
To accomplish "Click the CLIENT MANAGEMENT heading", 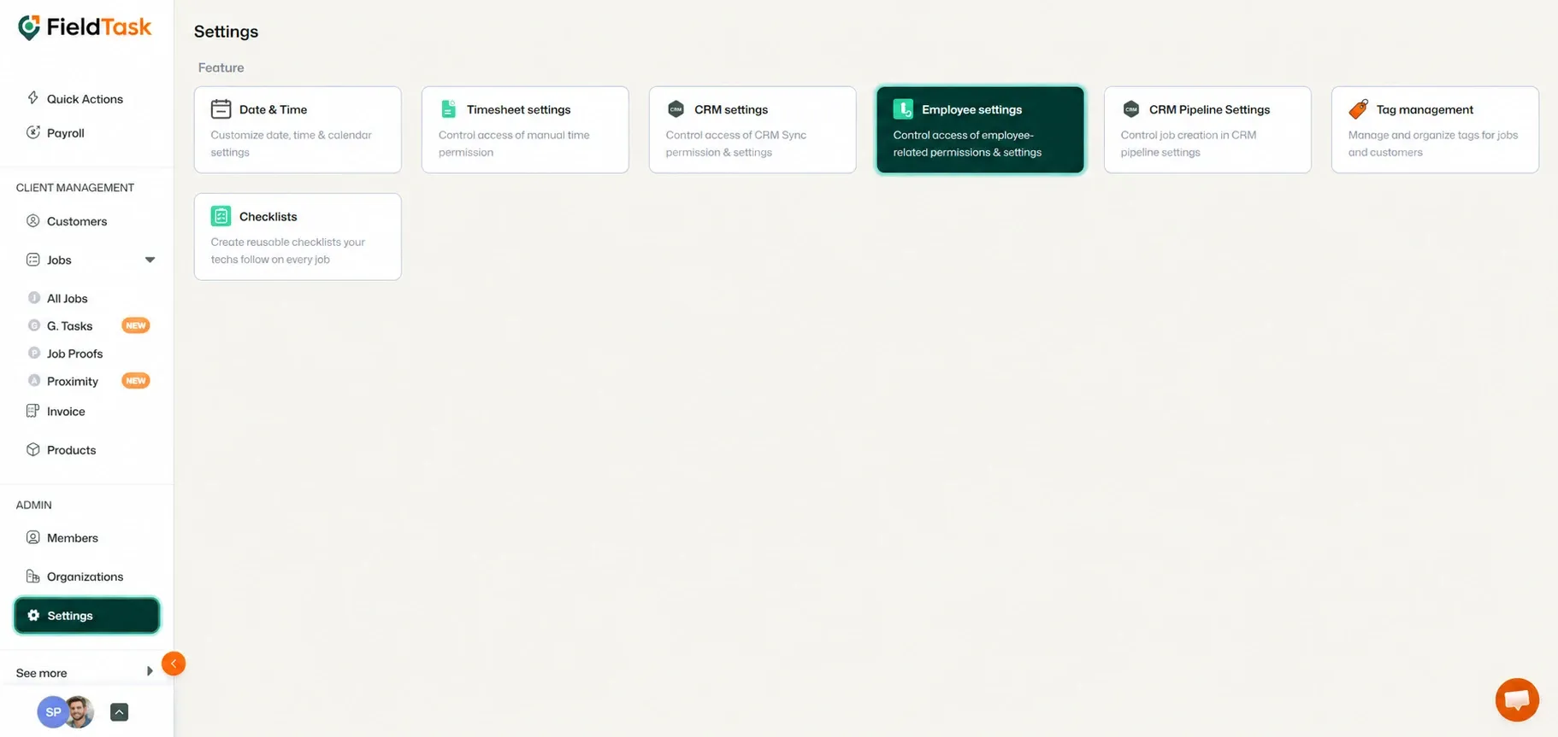I will click(x=75, y=188).
